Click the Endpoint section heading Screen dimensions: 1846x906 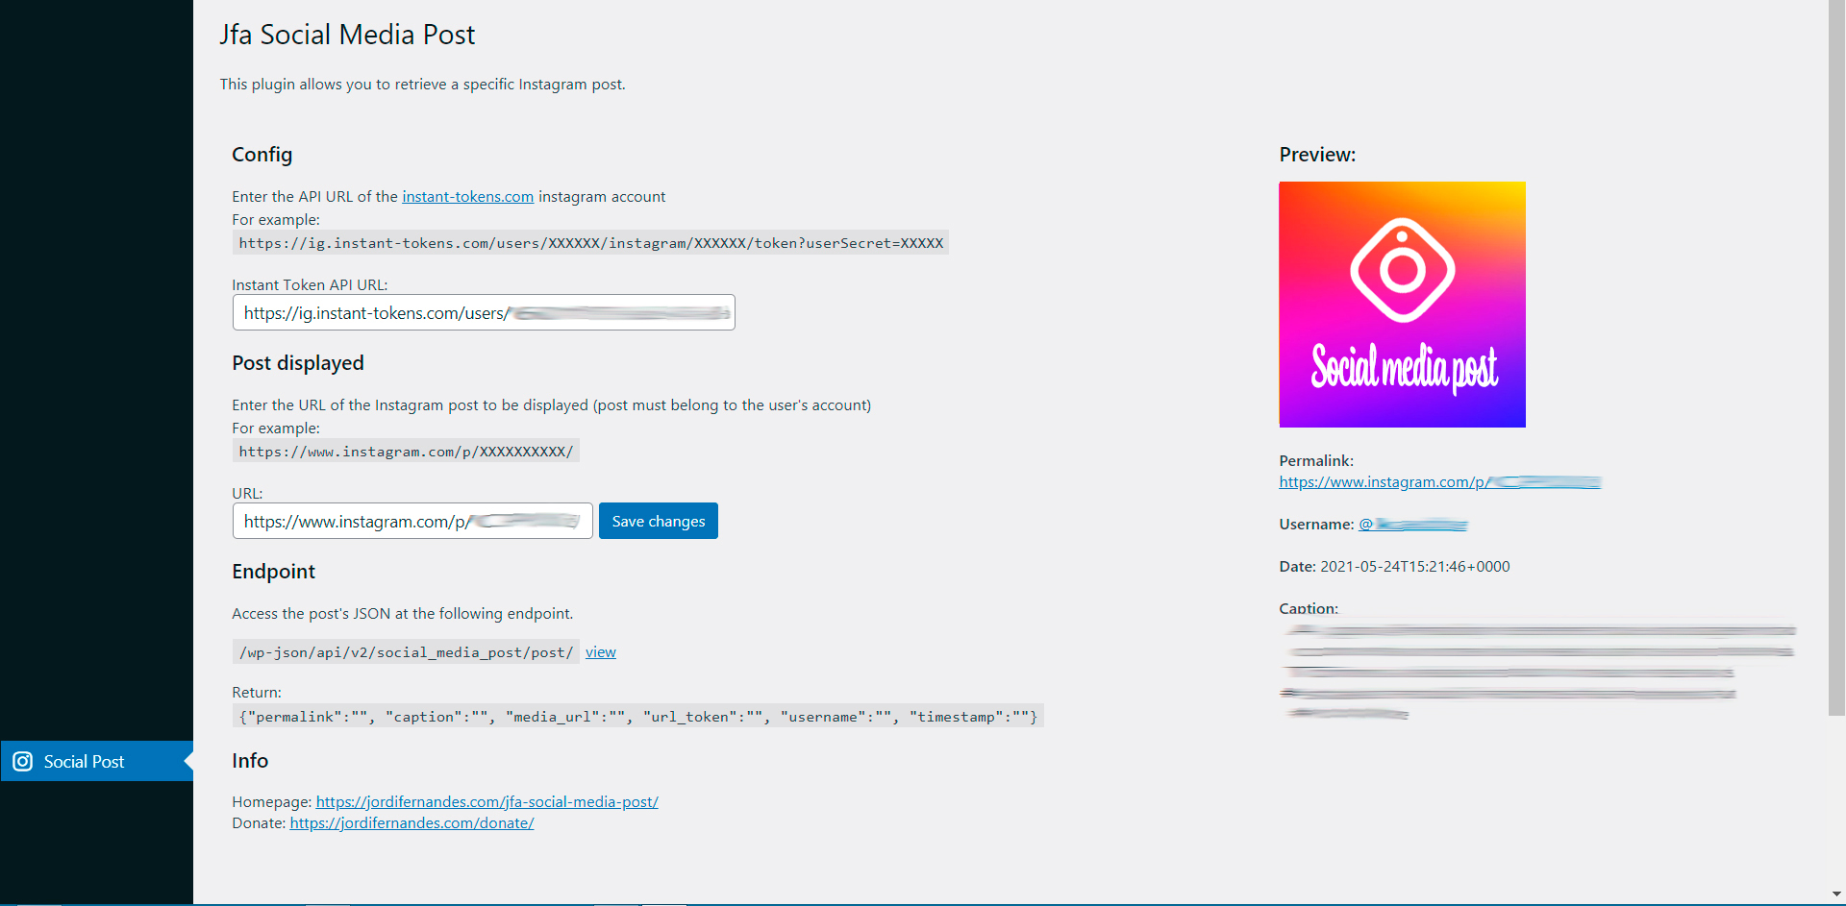pos(273,572)
